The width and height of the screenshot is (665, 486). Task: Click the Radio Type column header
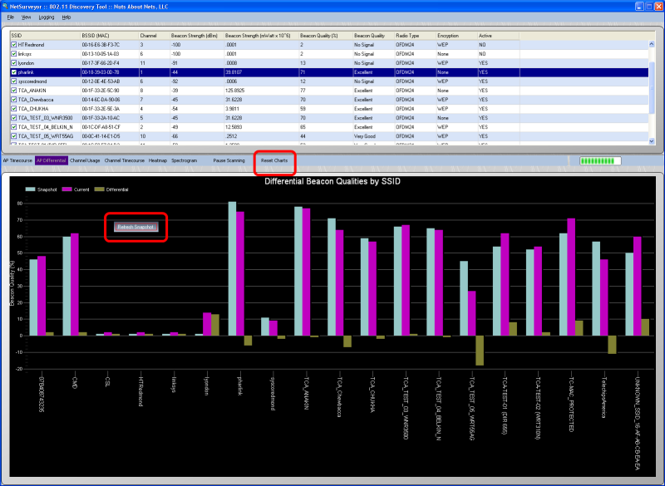[x=415, y=36]
